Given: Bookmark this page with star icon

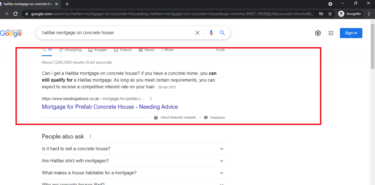Looking at the screenshot, I should point(330,14).
